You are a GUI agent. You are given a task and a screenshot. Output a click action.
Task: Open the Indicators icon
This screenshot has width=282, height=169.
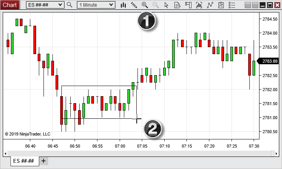[x=210, y=5]
